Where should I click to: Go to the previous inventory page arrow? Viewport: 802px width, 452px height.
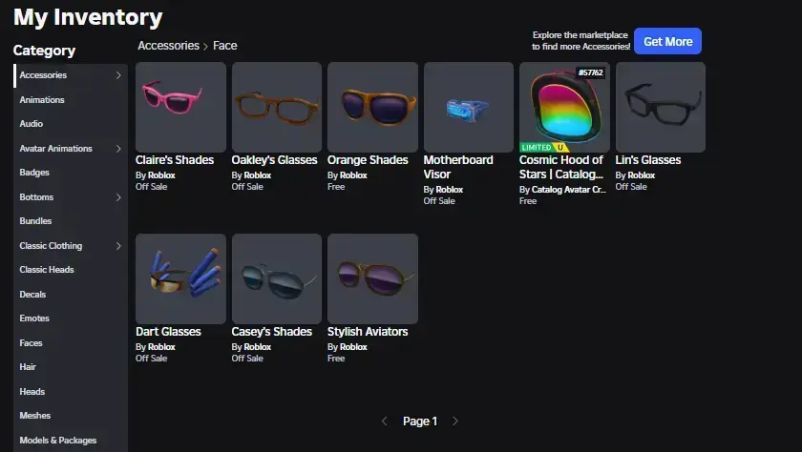coord(385,421)
